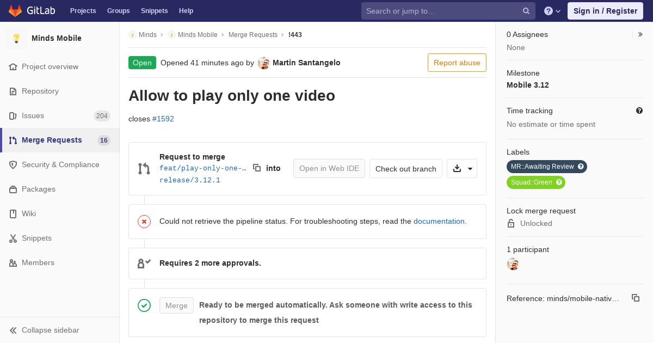Focus the Search or jump to field
The height and width of the screenshot is (343, 653).
point(448,11)
